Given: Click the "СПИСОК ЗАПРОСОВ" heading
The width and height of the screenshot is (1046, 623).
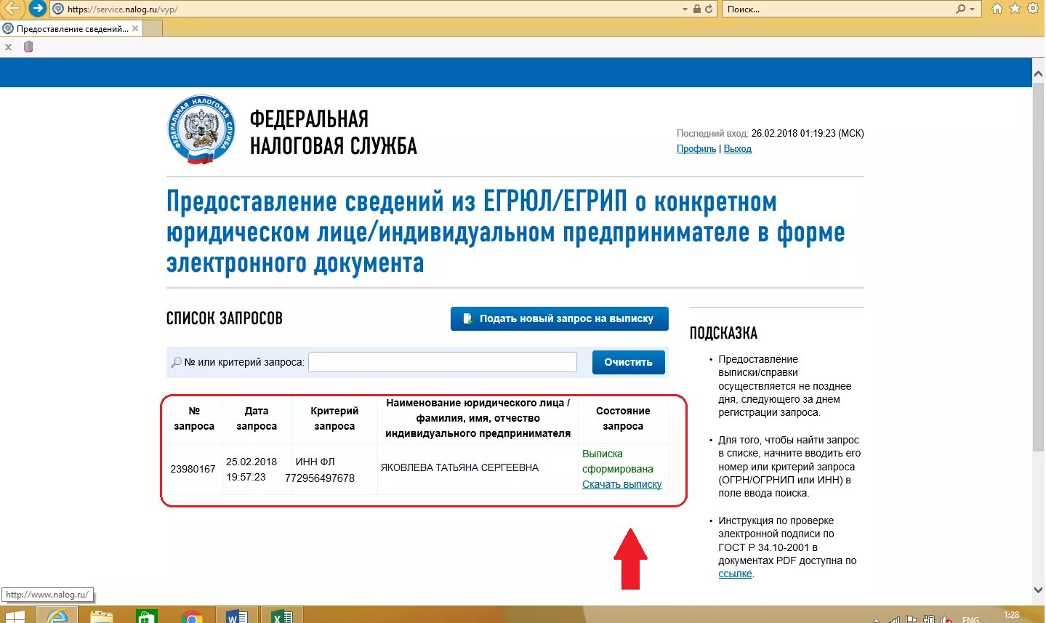Looking at the screenshot, I should tap(225, 318).
